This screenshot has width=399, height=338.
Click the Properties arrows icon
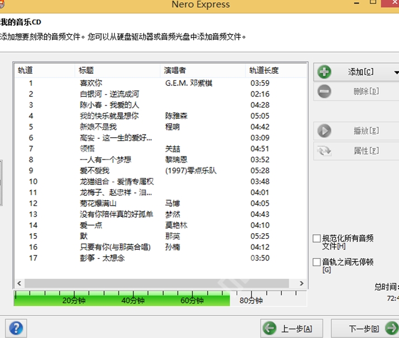324,151
